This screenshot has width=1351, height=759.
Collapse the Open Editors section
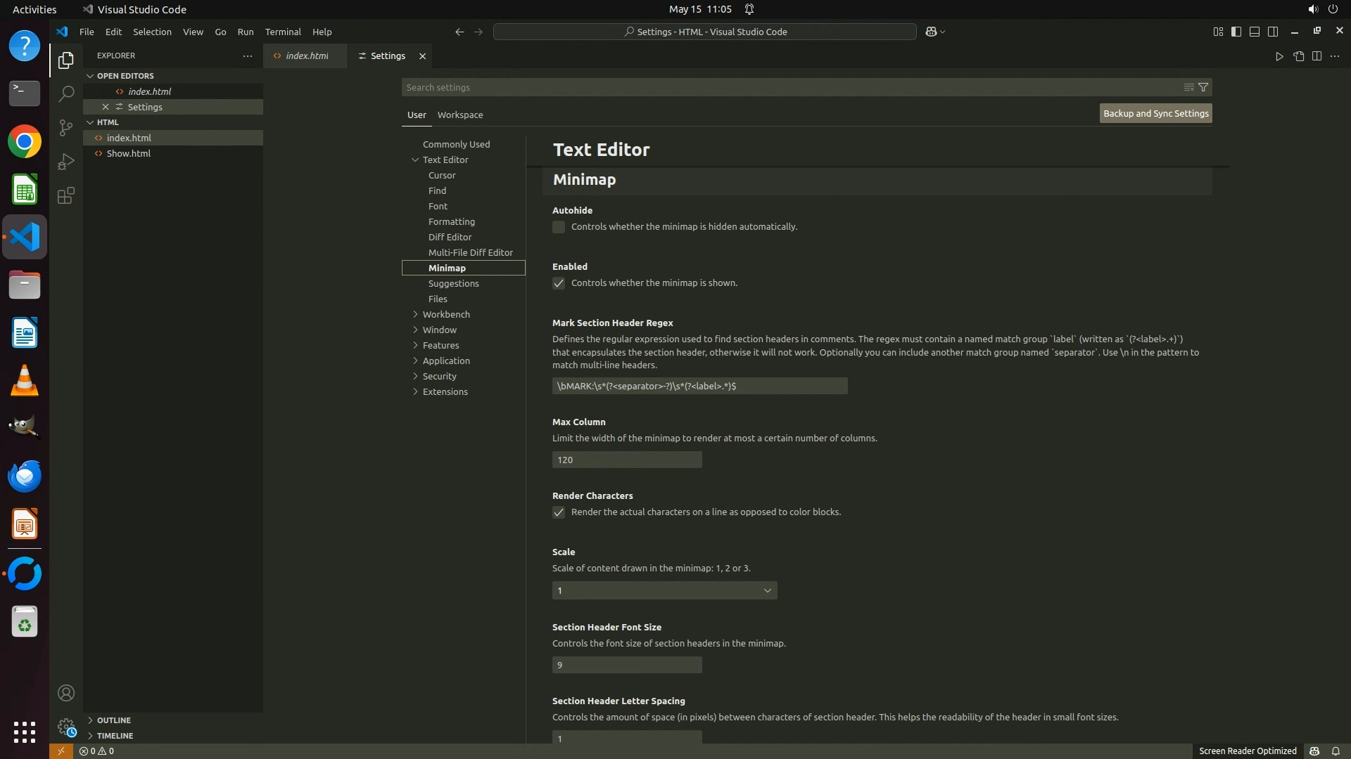click(125, 76)
